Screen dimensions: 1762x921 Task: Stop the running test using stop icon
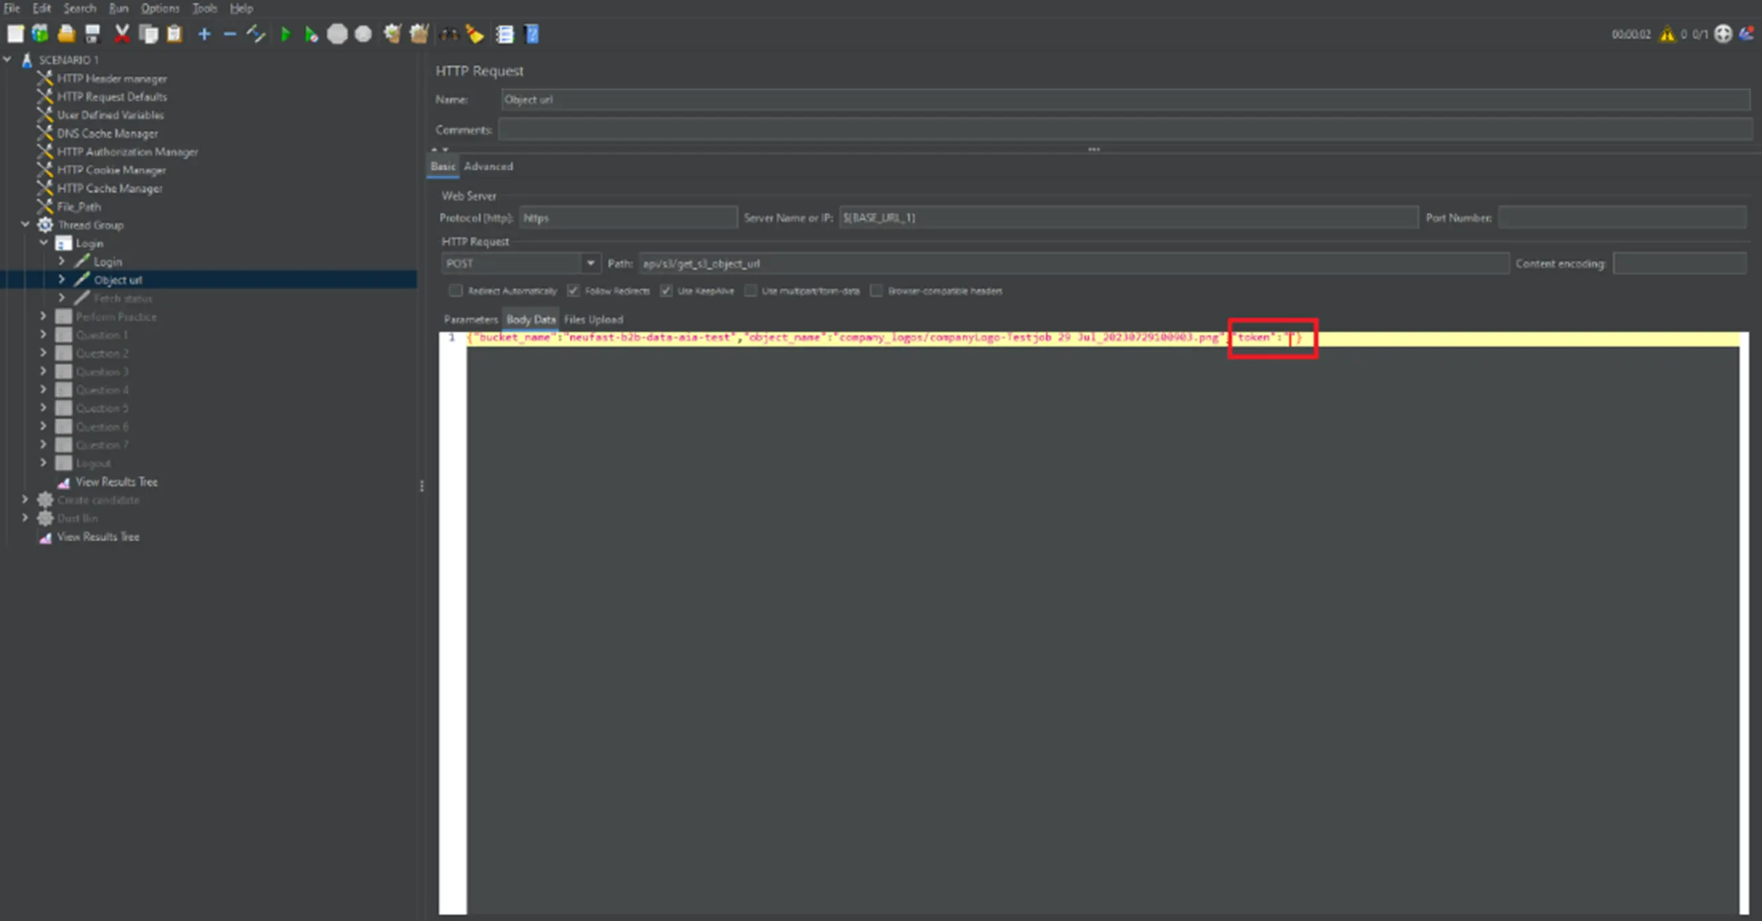337,34
